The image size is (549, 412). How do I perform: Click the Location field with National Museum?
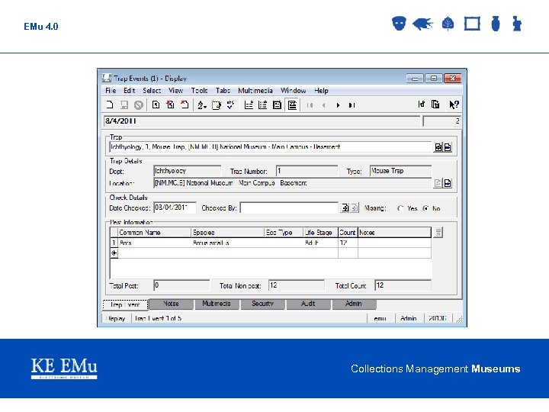(x=292, y=183)
